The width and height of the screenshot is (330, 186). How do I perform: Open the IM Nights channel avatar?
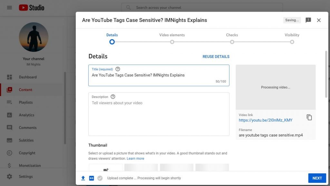point(34,37)
